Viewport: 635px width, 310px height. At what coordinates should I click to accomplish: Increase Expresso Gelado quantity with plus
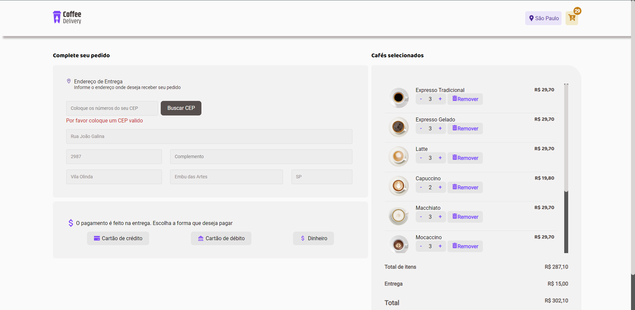440,128
